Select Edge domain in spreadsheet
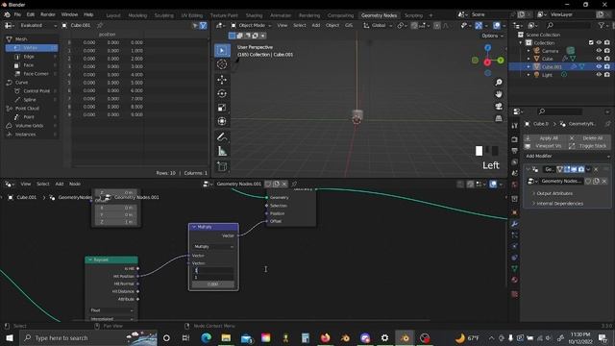The width and height of the screenshot is (615, 346). 32,57
